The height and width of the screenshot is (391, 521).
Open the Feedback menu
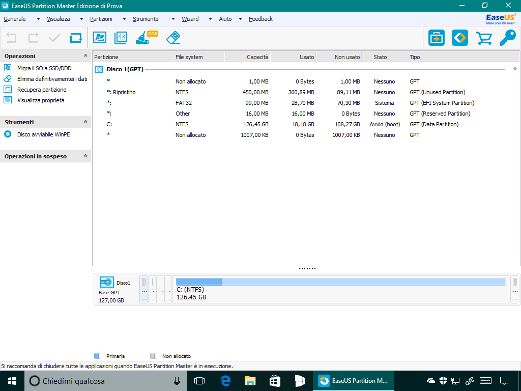[260, 19]
